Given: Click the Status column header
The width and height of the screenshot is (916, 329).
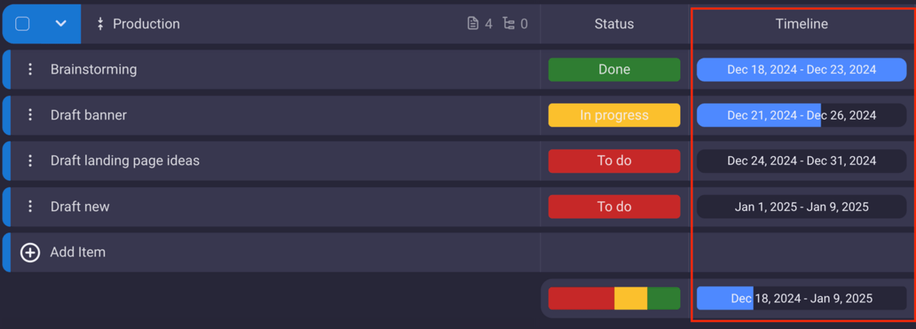Looking at the screenshot, I should point(614,24).
